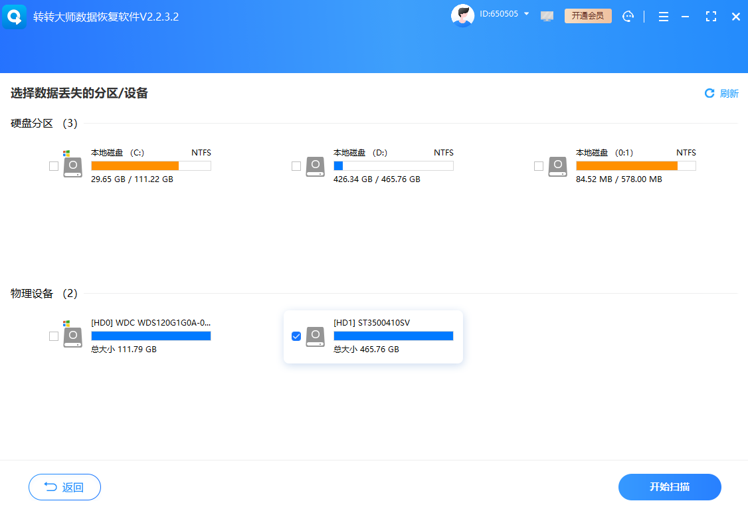This screenshot has height=511, width=748.
Task: Click the 开通会员 membership button
Action: point(588,15)
